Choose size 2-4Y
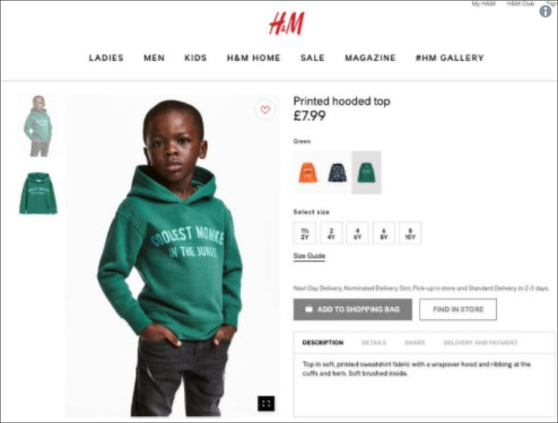The width and height of the screenshot is (558, 423). coord(331,233)
